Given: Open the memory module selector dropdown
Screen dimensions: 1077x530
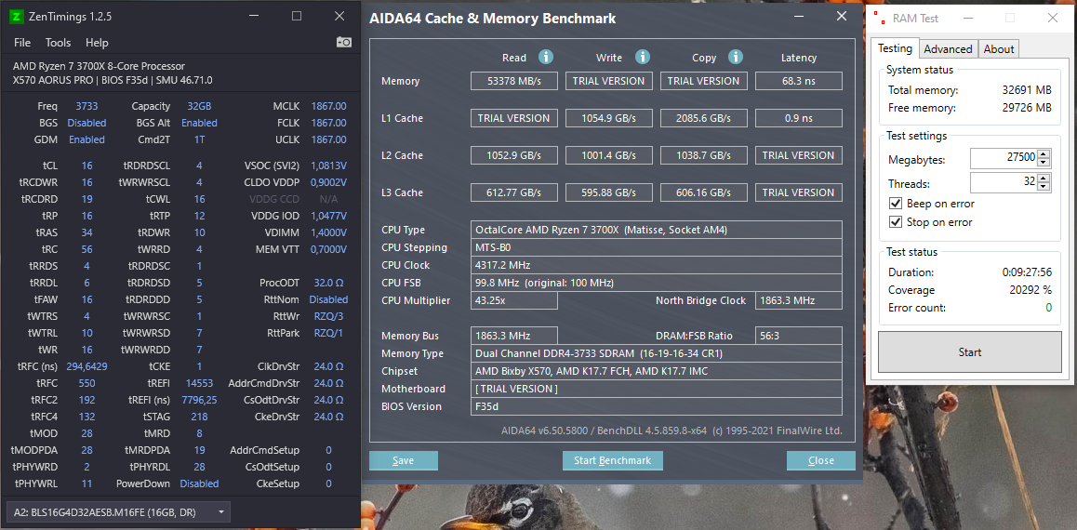Looking at the screenshot, I should click(118, 511).
